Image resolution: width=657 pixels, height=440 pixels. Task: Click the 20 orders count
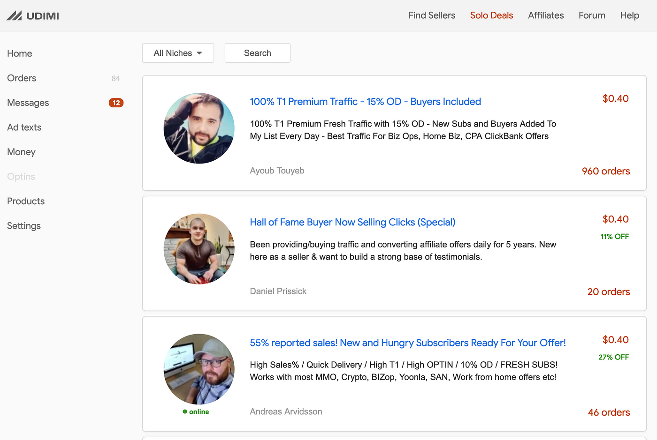point(609,291)
